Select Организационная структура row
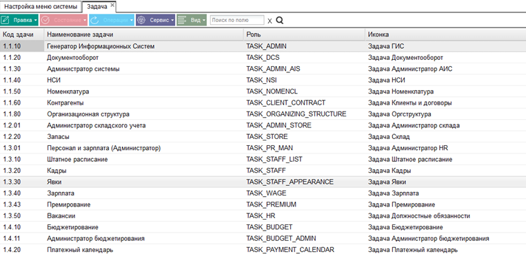Image resolution: width=526 pixels, height=254 pixels. pos(263,114)
